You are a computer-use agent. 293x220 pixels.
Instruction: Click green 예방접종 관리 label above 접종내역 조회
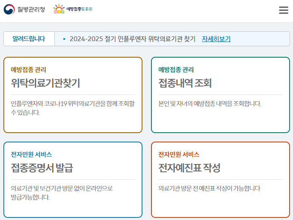pos(176,70)
